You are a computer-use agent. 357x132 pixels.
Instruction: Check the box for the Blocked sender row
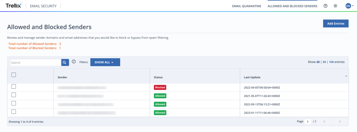pos(14,86)
